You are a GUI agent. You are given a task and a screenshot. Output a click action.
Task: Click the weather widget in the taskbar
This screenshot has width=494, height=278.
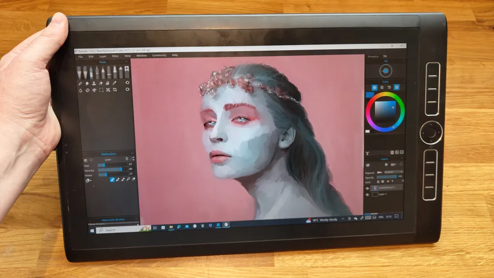pyautogui.click(x=321, y=220)
